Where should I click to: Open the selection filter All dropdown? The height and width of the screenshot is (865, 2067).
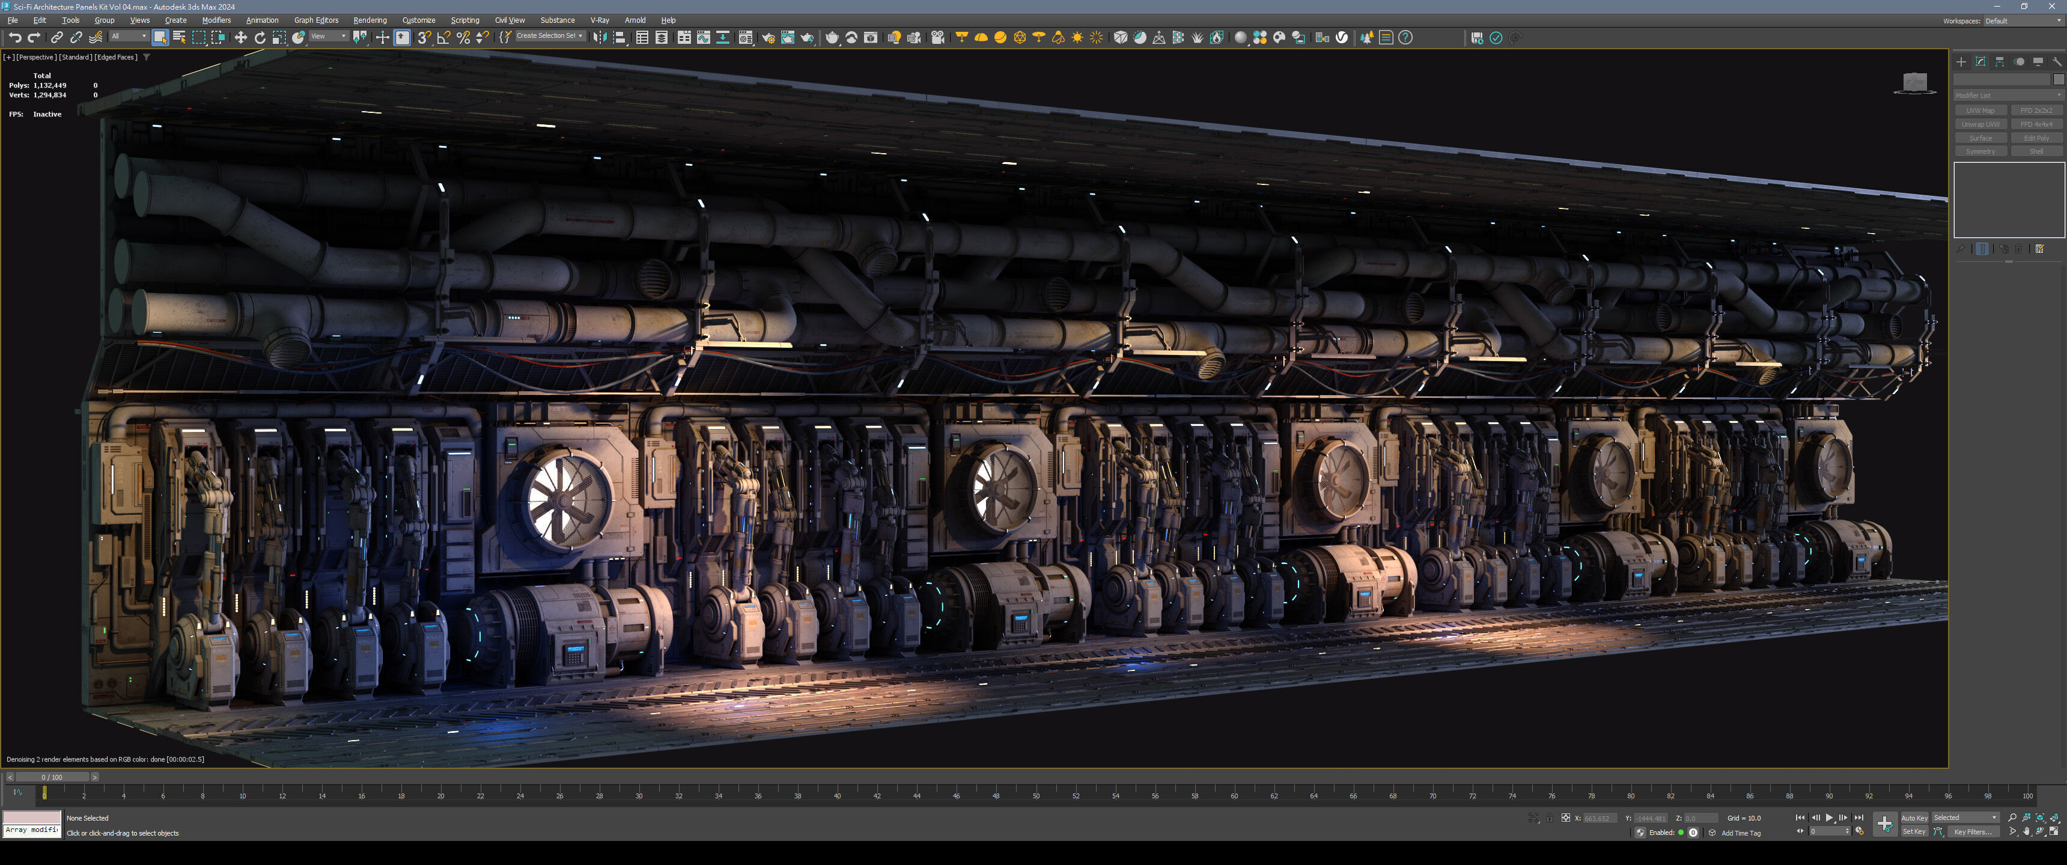[129, 36]
